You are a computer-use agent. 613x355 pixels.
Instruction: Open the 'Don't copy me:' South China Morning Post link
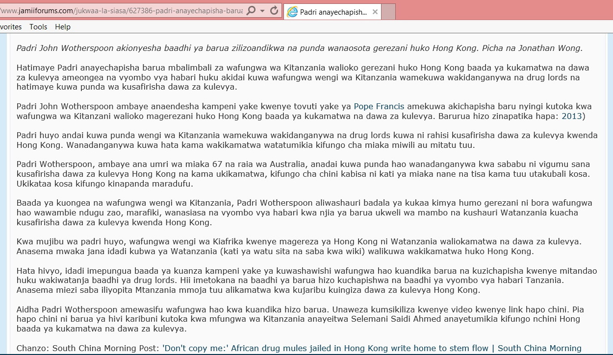click(x=372, y=348)
